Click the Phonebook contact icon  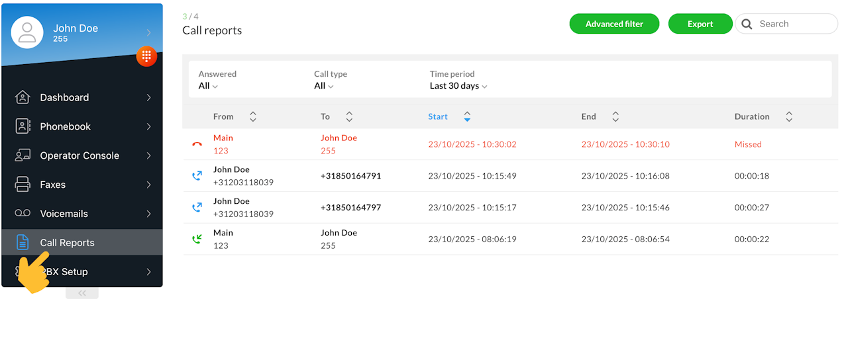tap(23, 126)
